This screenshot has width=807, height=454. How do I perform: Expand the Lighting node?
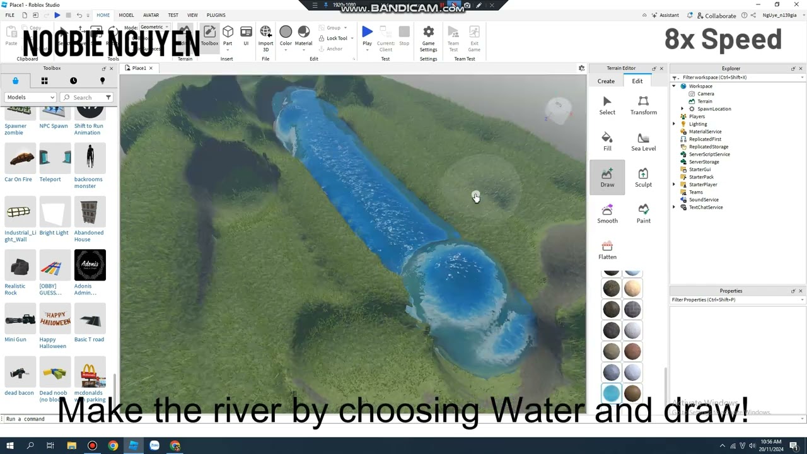pyautogui.click(x=674, y=124)
